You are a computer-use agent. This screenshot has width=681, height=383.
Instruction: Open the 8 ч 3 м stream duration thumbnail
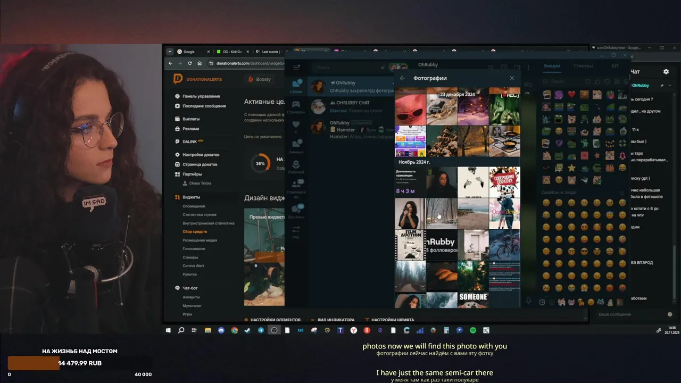pyautogui.click(x=410, y=182)
